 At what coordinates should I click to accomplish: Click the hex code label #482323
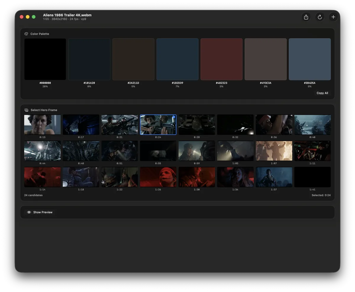pyautogui.click(x=222, y=83)
